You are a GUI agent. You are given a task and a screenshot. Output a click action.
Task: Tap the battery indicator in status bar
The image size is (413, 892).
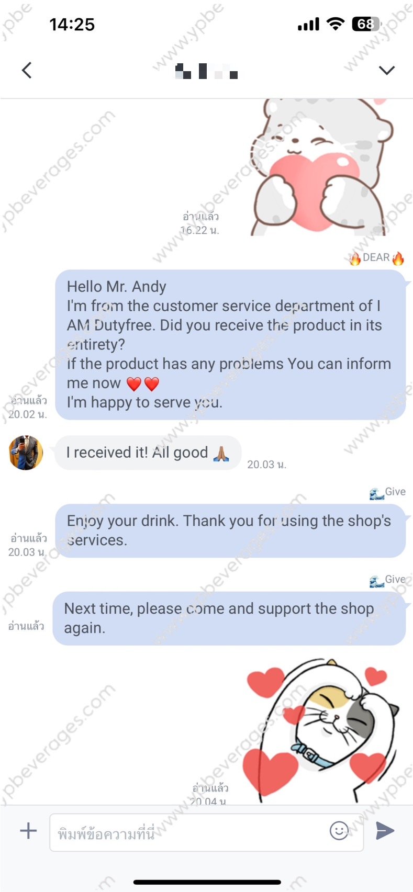coord(366,24)
